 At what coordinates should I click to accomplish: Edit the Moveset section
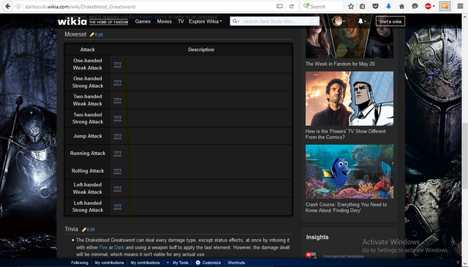99,34
